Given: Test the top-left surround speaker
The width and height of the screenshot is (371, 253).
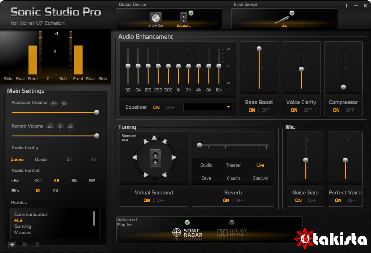Looking at the screenshot, I should coord(146,142).
